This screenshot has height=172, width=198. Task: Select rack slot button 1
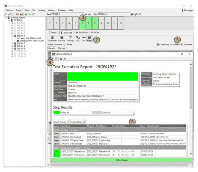point(50,23)
